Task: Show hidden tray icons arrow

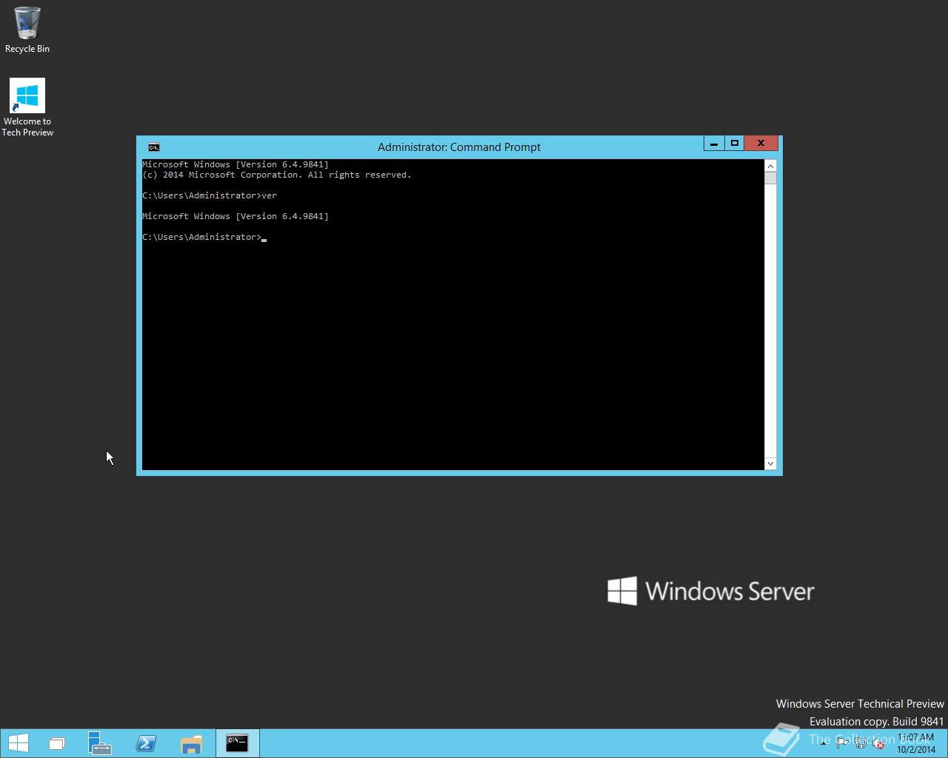Action: [x=824, y=743]
